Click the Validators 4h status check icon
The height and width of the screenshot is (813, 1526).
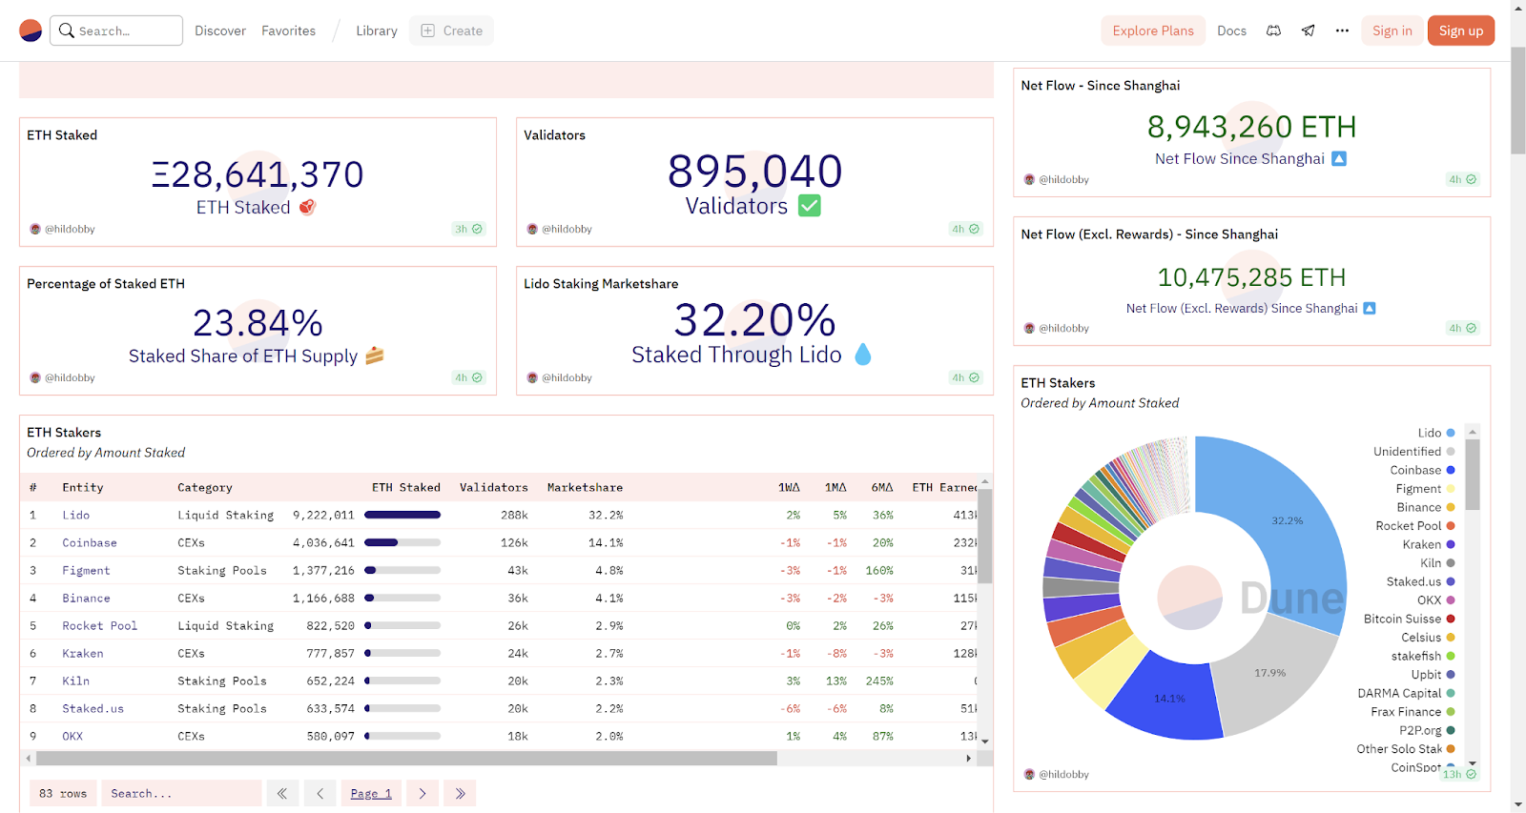974,229
